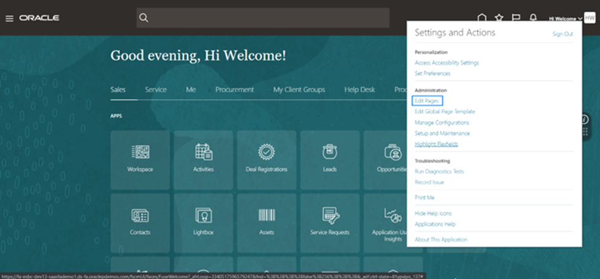Open Access Accessibility Settings

[x=447, y=63]
